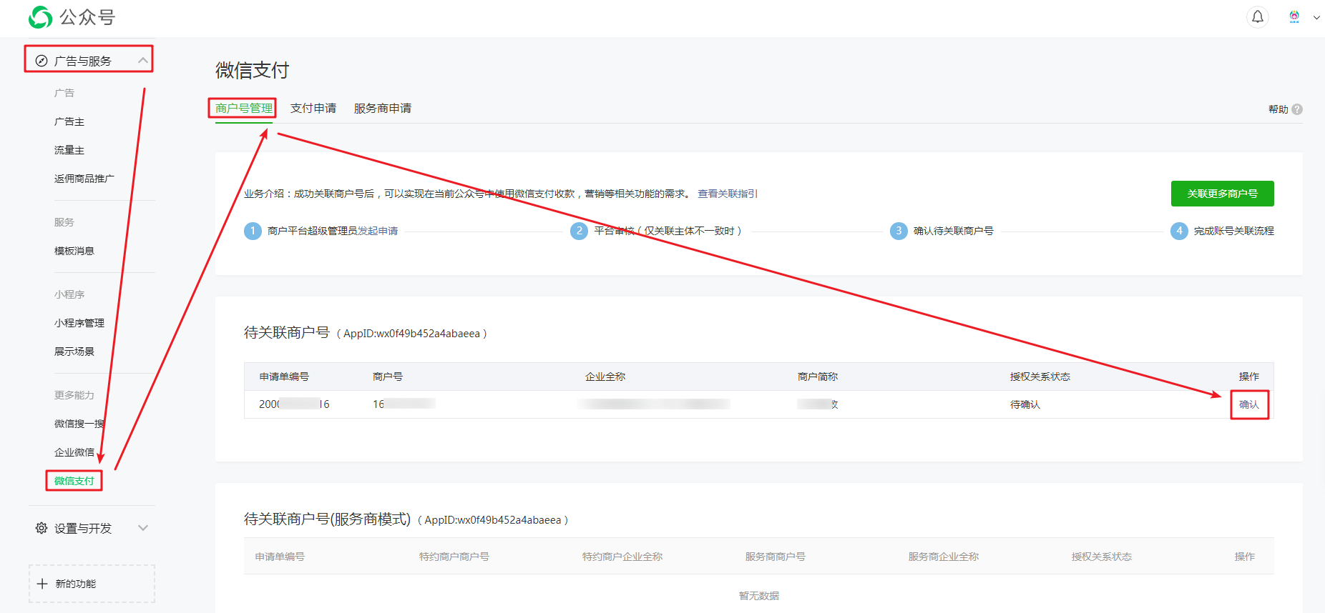Viewport: 1325px width, 613px height.
Task: Click the 发起申请 link in step 1
Action: [378, 231]
